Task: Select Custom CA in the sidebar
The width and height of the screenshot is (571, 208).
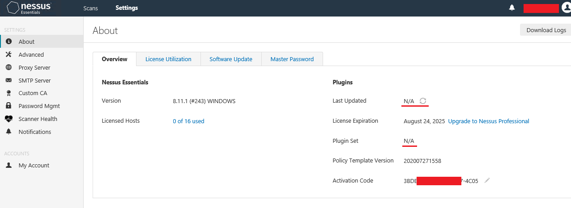Action: click(x=42, y=93)
